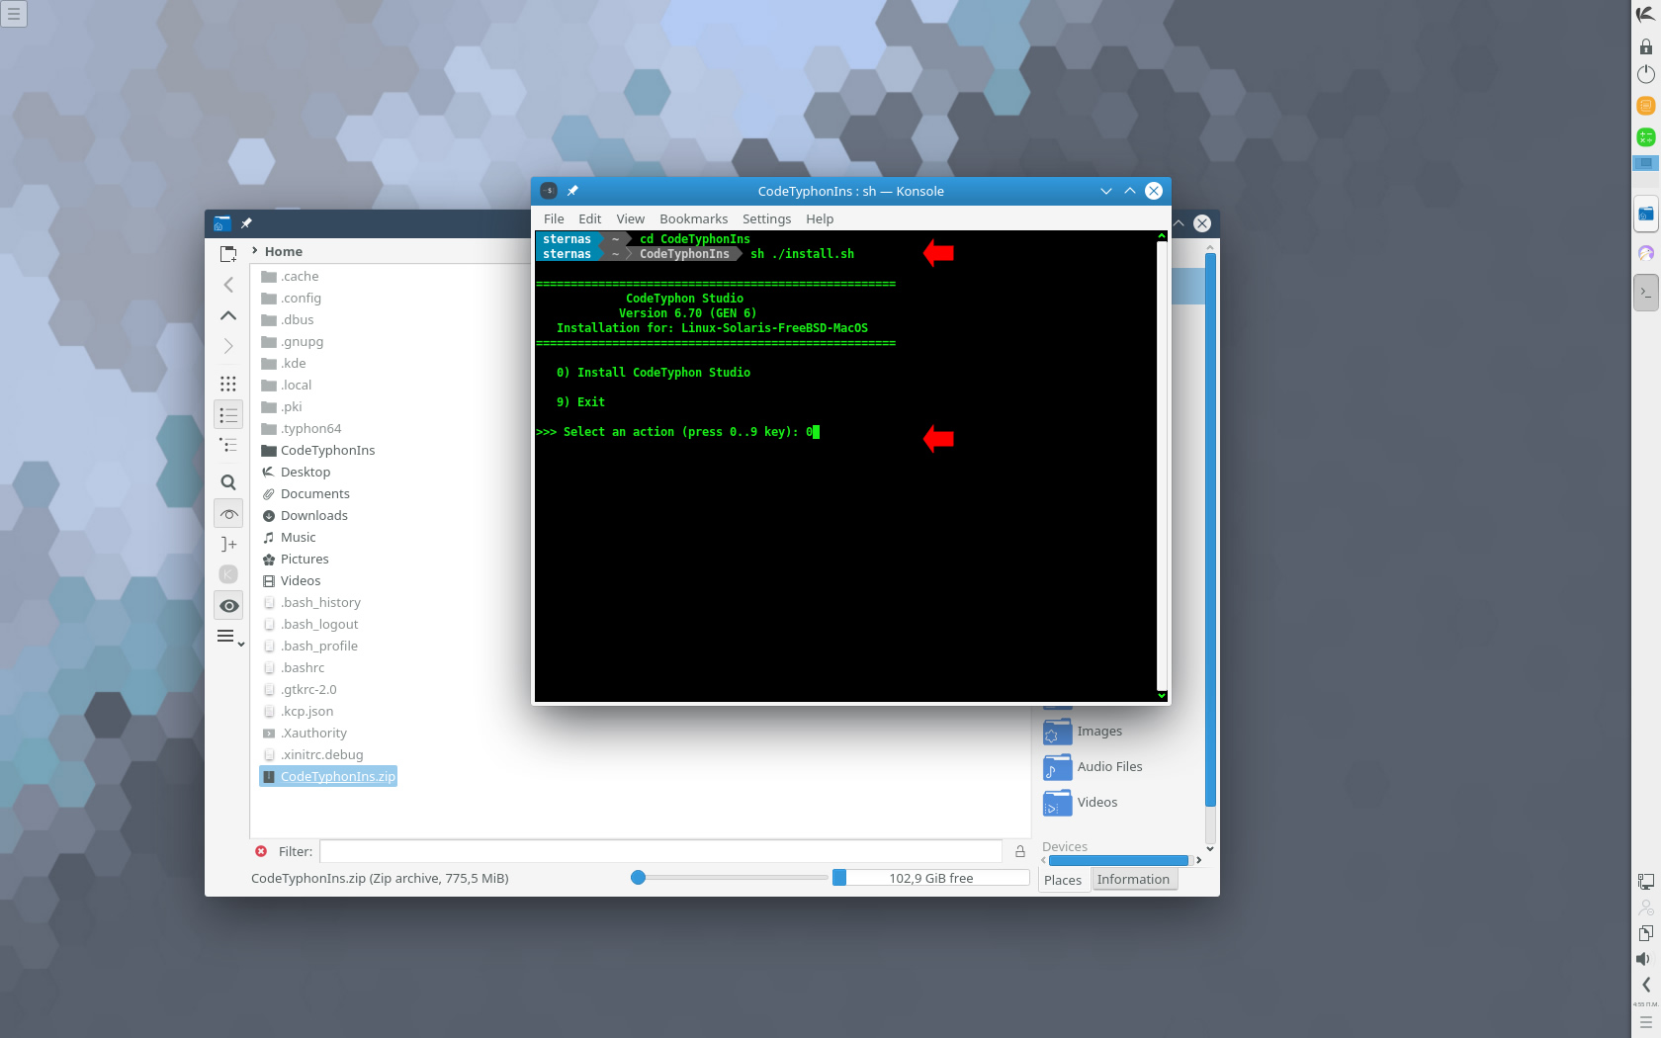Select the Desktop folder
Screen dimensions: 1661x1038
[x=295, y=473]
